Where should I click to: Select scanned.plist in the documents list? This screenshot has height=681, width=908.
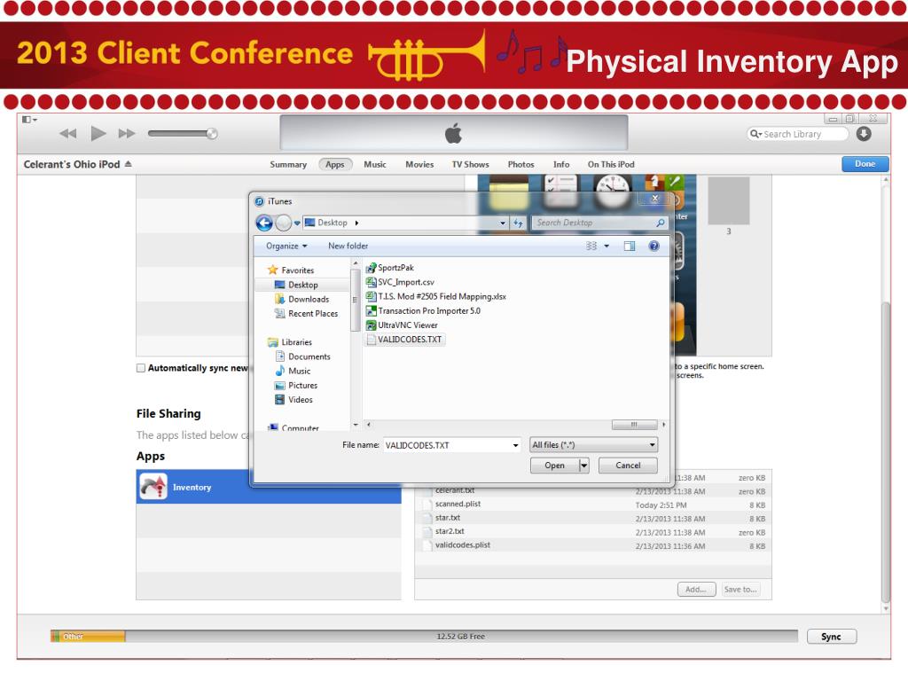pos(594,505)
